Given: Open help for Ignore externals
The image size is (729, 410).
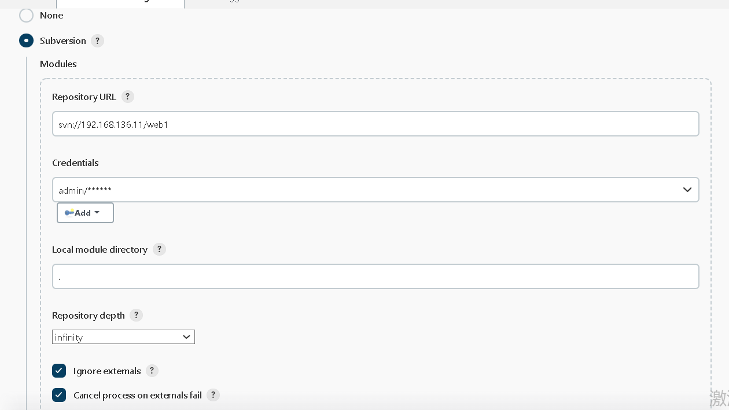Looking at the screenshot, I should pyautogui.click(x=152, y=371).
